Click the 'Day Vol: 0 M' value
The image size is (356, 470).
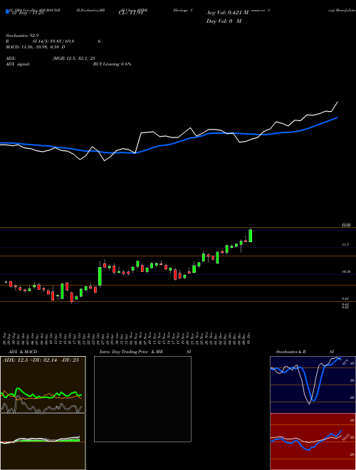tap(224, 21)
